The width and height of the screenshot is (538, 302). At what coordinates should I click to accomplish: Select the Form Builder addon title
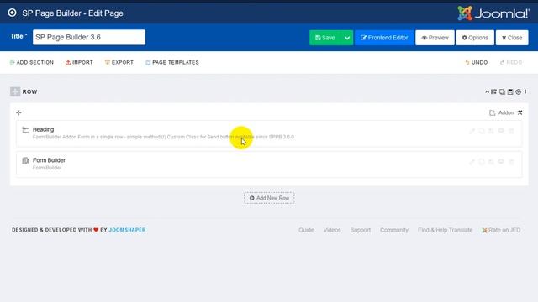pyautogui.click(x=49, y=160)
